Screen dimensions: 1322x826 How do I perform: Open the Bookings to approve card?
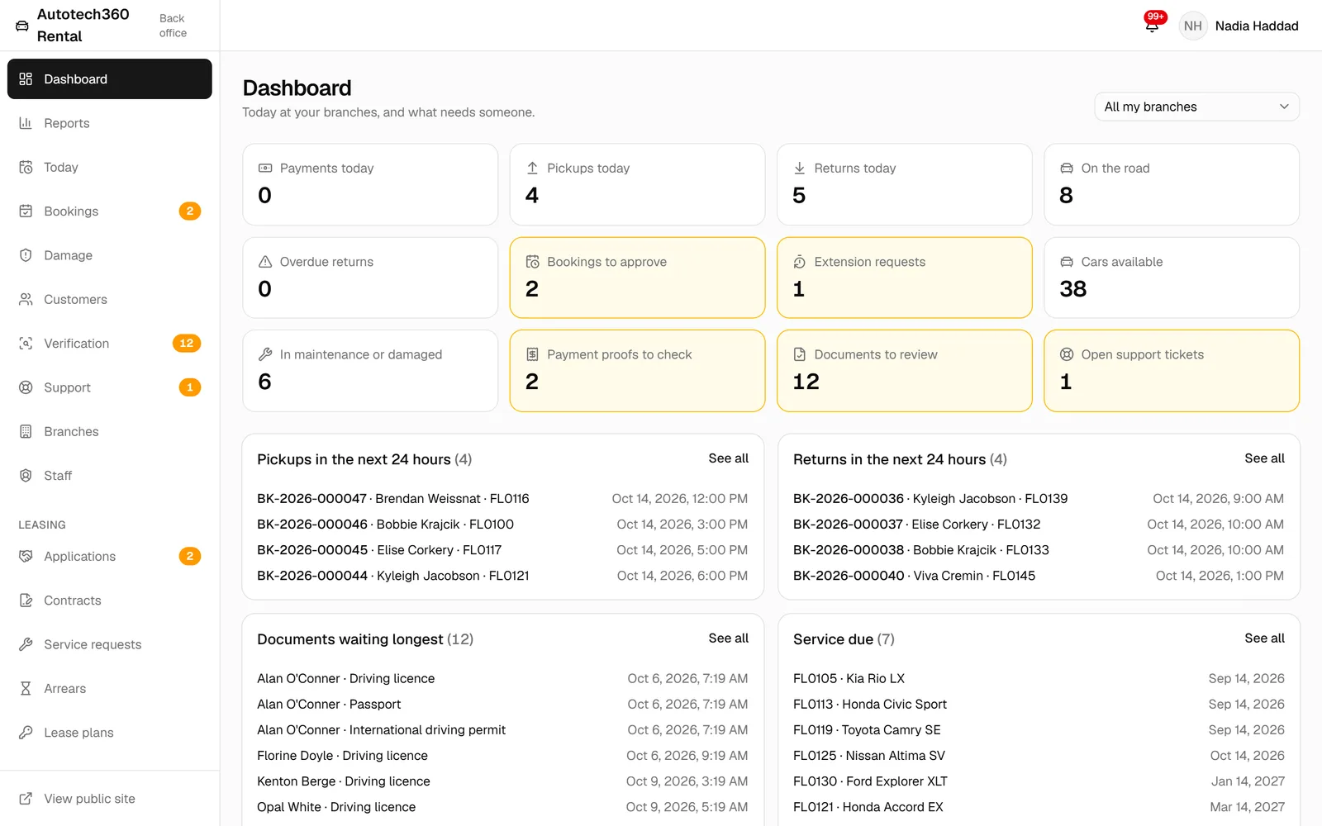[x=637, y=278]
